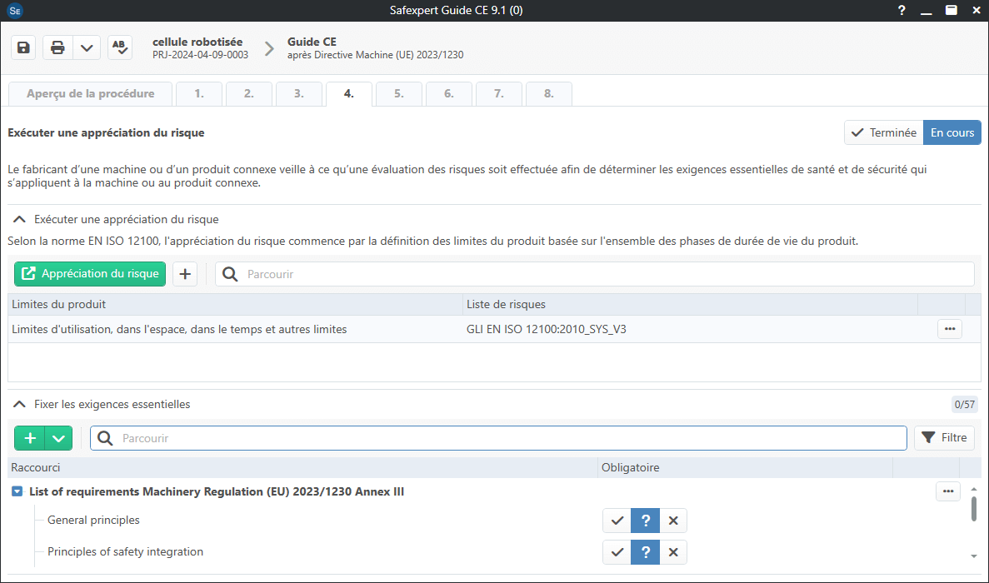The height and width of the screenshot is (583, 989).
Task: Click the spell check (AB) icon
Action: tap(119, 47)
